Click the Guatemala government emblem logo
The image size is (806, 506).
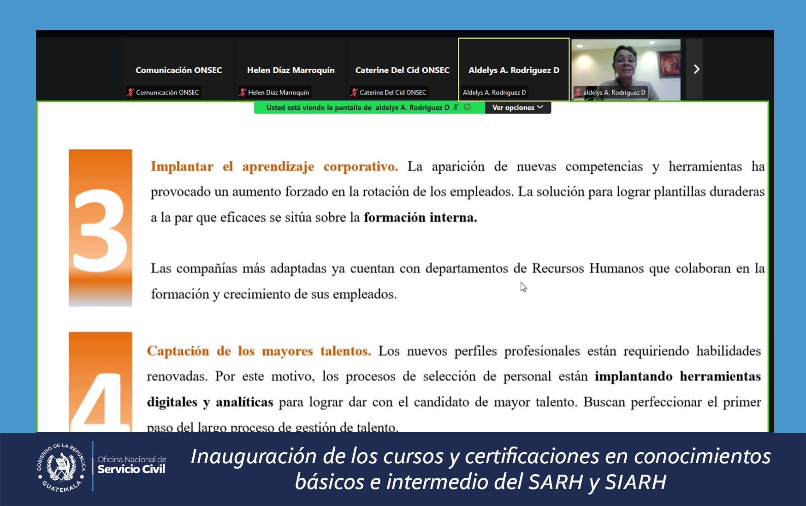point(62,467)
